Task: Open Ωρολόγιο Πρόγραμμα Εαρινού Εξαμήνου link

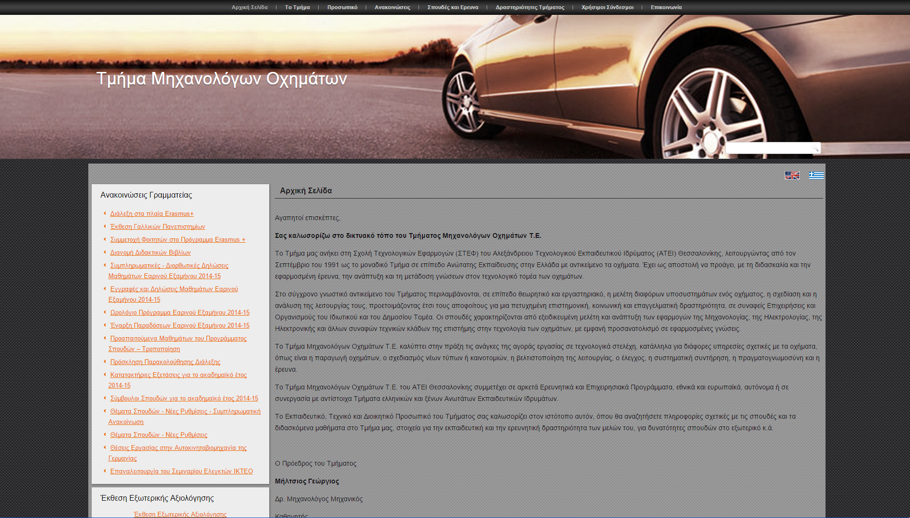Action: (180, 313)
